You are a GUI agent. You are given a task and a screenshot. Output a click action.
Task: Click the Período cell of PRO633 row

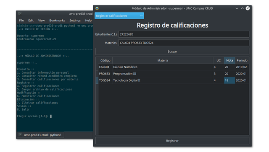[x=242, y=74]
